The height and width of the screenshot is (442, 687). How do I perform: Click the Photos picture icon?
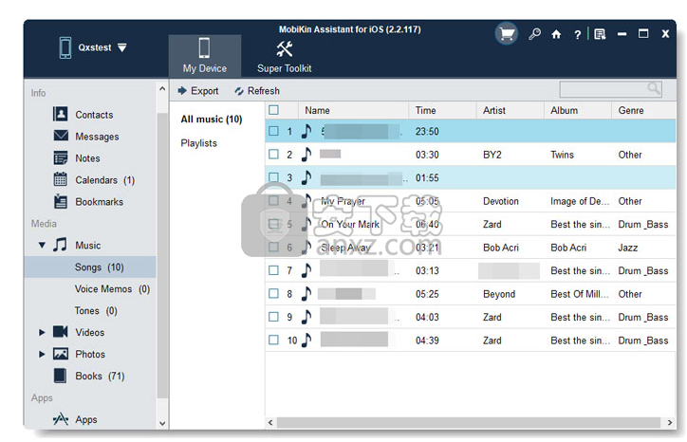pyautogui.click(x=61, y=354)
